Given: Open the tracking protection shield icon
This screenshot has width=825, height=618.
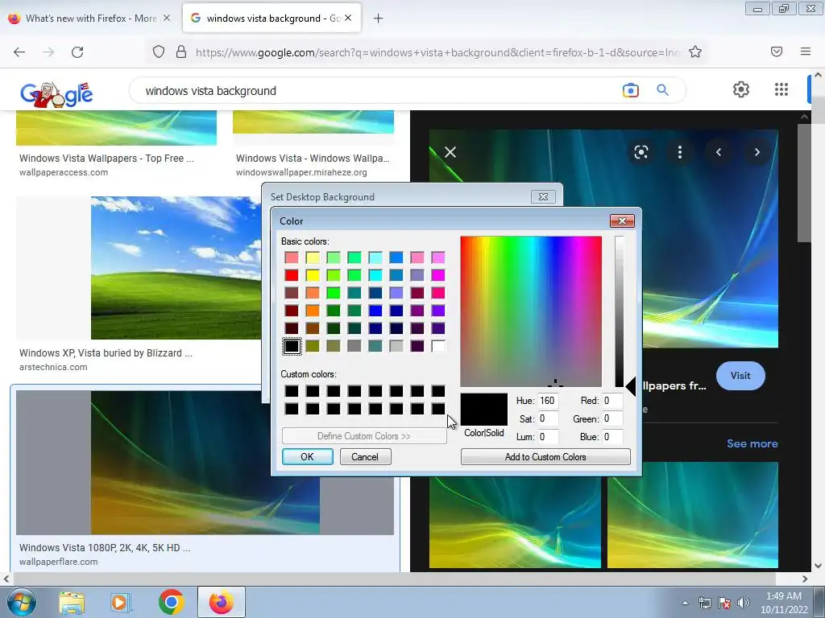Looking at the screenshot, I should coord(159,52).
